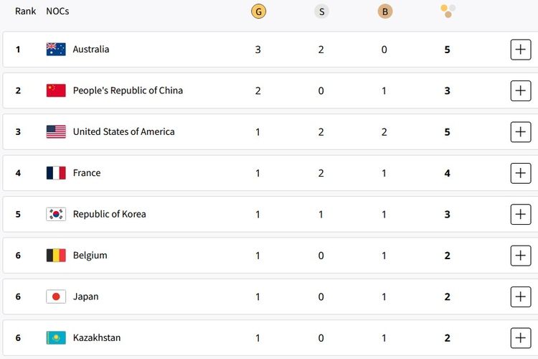Sort by gold medal column header
Screen dimensions: 538x359
click(x=258, y=11)
